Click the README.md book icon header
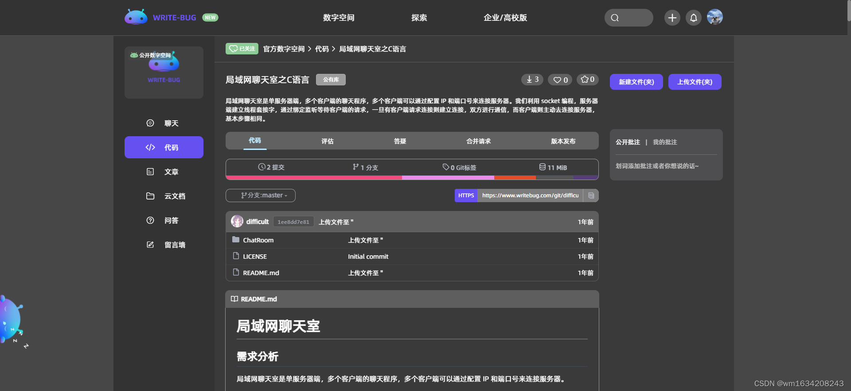The width and height of the screenshot is (851, 391). (x=234, y=299)
